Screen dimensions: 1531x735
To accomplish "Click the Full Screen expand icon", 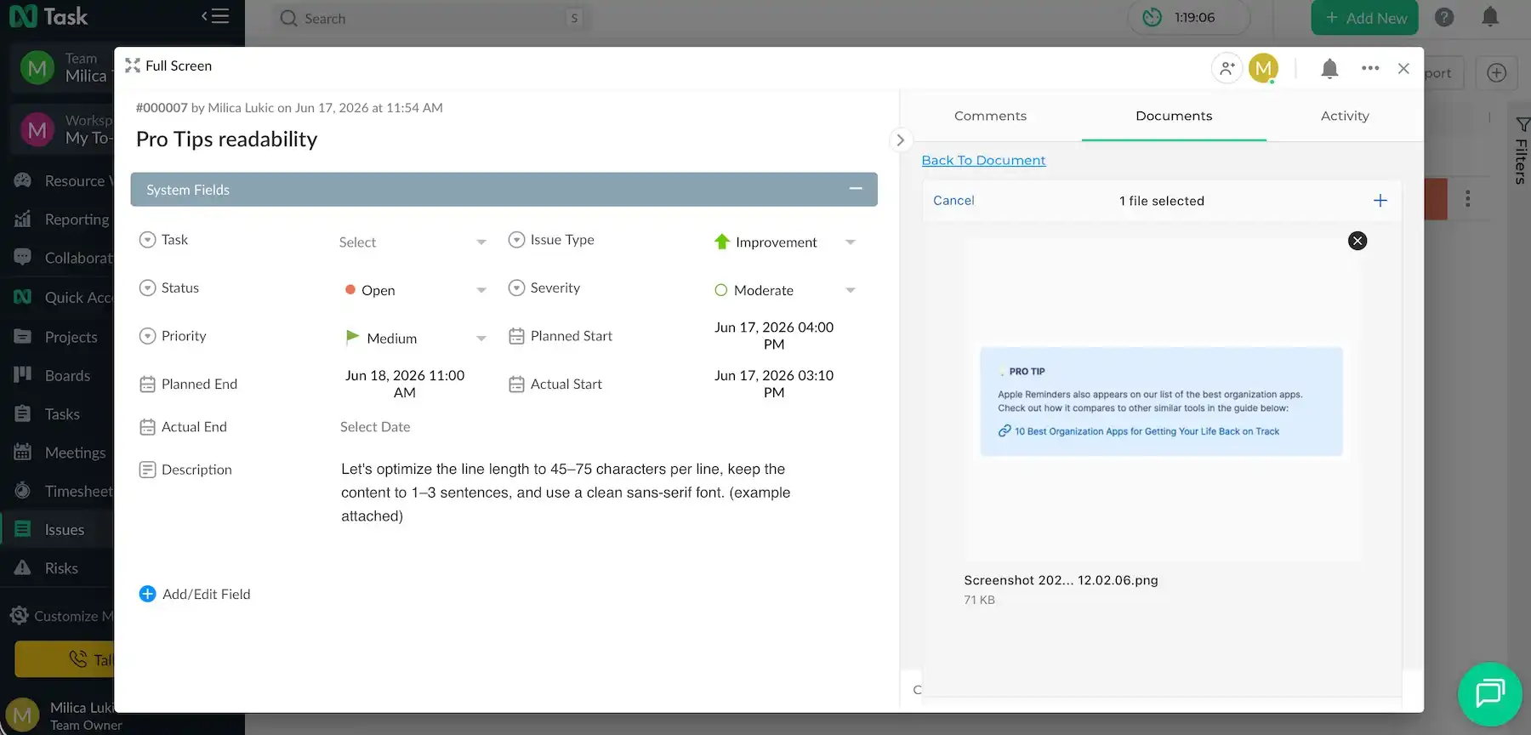I will [x=133, y=66].
